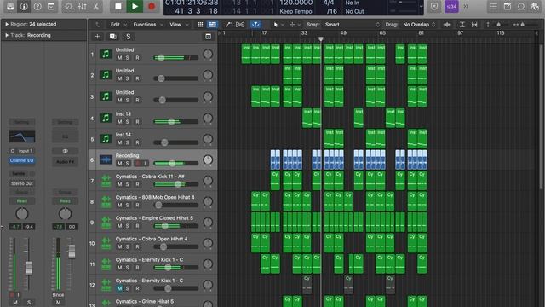Screen dimensions: 545x307
Task: Switch to list view icon in tracks menu bar
Action: [212, 25]
